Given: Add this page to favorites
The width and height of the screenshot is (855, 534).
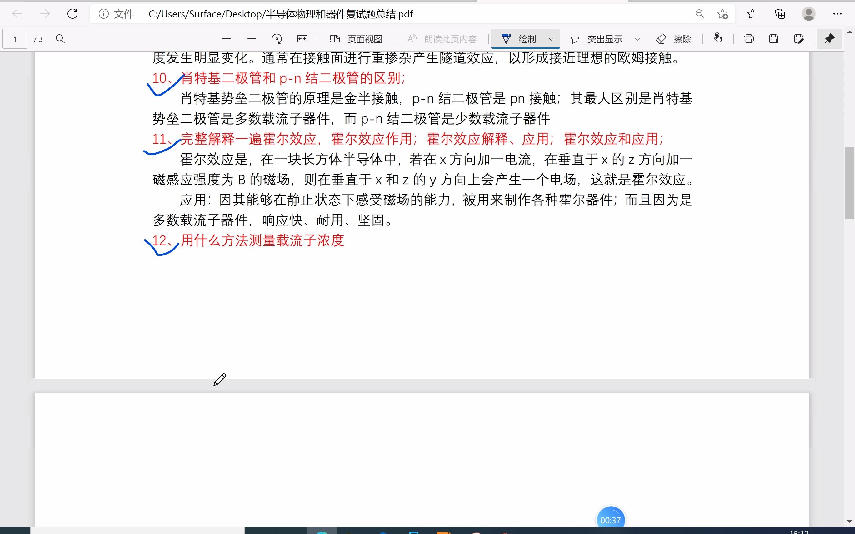Looking at the screenshot, I should pyautogui.click(x=722, y=14).
